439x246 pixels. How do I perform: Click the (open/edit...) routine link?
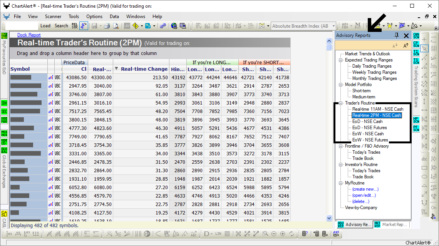[x=364, y=195]
